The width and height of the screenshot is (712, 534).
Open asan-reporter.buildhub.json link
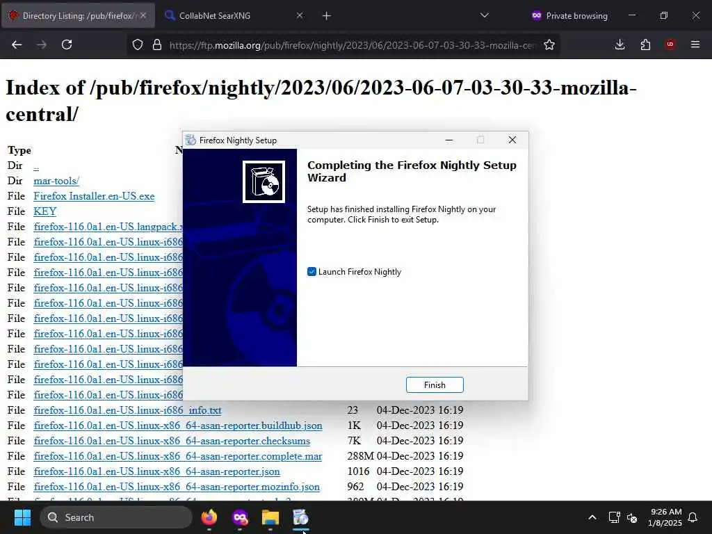(178, 426)
